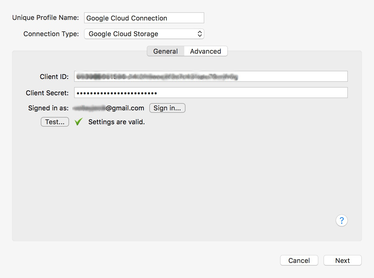374x278 pixels.
Task: Click the 'Signed in as:' label
Action: (49, 108)
